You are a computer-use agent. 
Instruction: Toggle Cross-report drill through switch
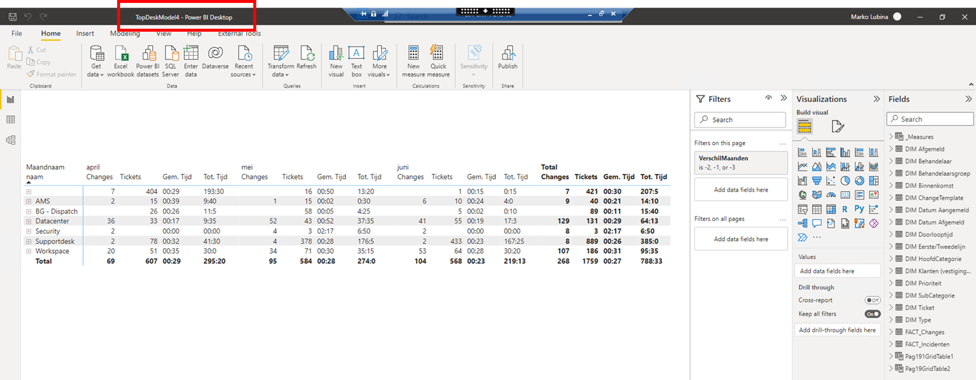[x=872, y=300]
